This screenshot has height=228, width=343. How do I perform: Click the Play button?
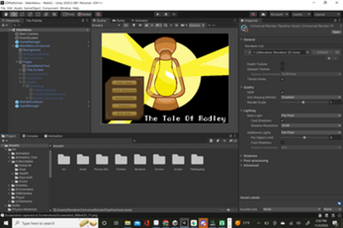click(x=158, y=14)
